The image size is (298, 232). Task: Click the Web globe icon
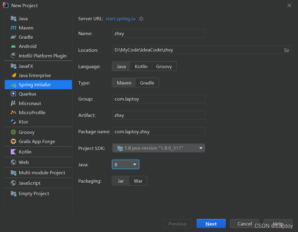point(13,162)
